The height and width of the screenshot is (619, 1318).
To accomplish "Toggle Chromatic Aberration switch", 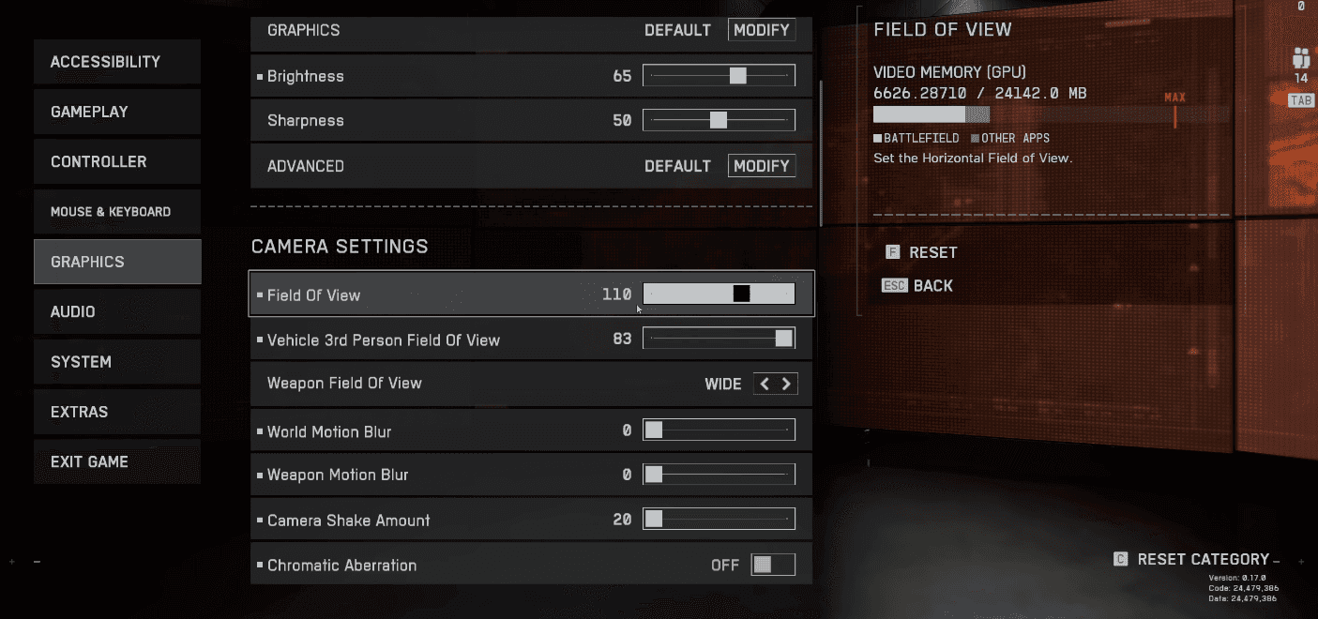I will (x=773, y=565).
